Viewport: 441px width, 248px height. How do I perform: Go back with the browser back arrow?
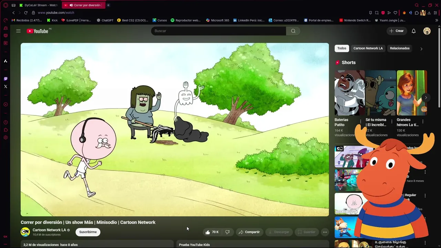coord(13,13)
